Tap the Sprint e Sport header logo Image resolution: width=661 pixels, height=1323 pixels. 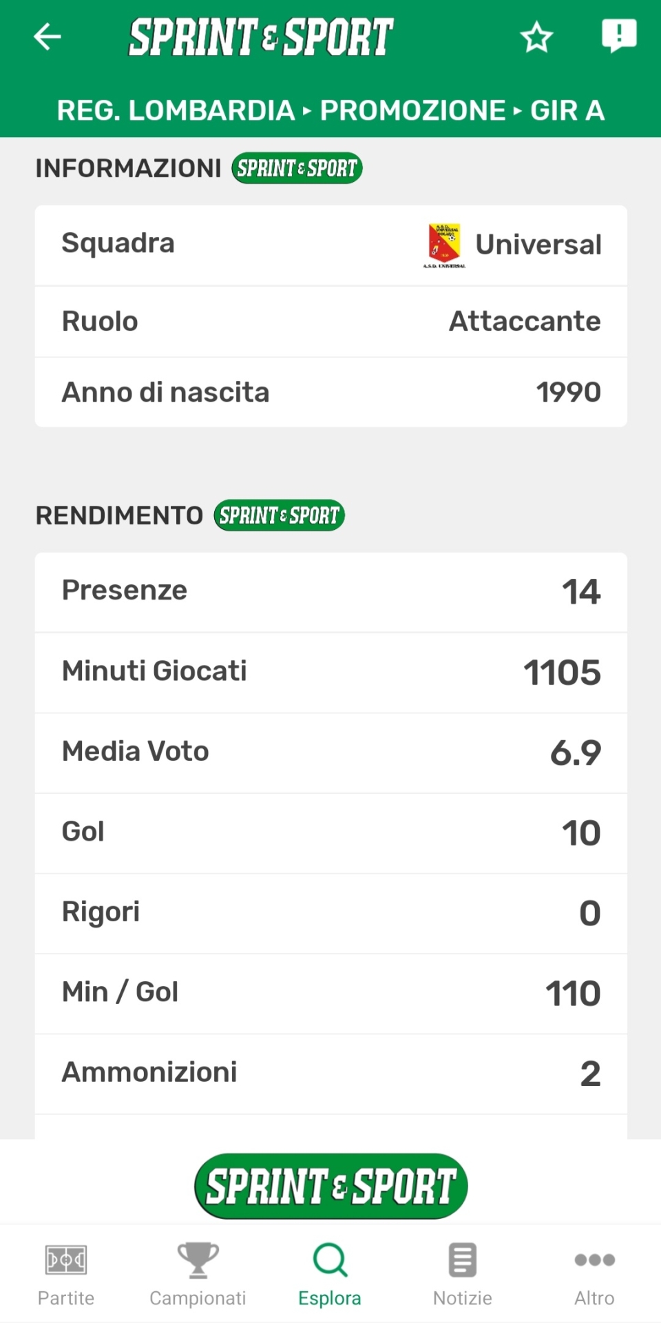click(261, 37)
